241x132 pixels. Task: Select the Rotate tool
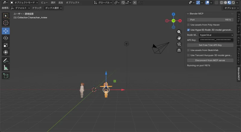(6, 38)
